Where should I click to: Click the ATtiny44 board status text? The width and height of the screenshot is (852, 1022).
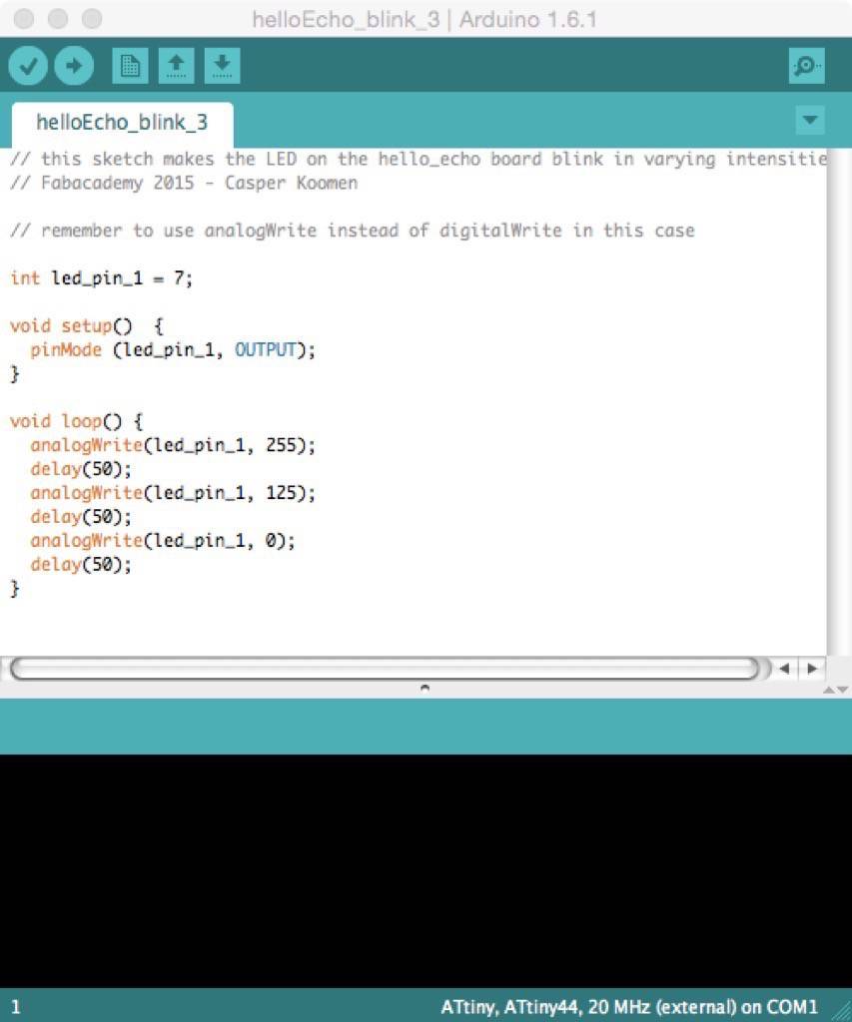click(629, 1007)
